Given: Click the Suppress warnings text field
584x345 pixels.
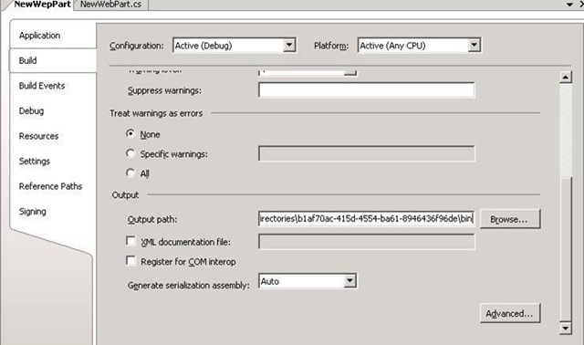Looking at the screenshot, I should pyautogui.click(x=367, y=90).
